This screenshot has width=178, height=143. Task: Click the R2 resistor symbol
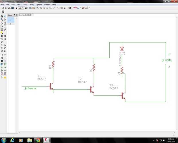tap(94, 68)
